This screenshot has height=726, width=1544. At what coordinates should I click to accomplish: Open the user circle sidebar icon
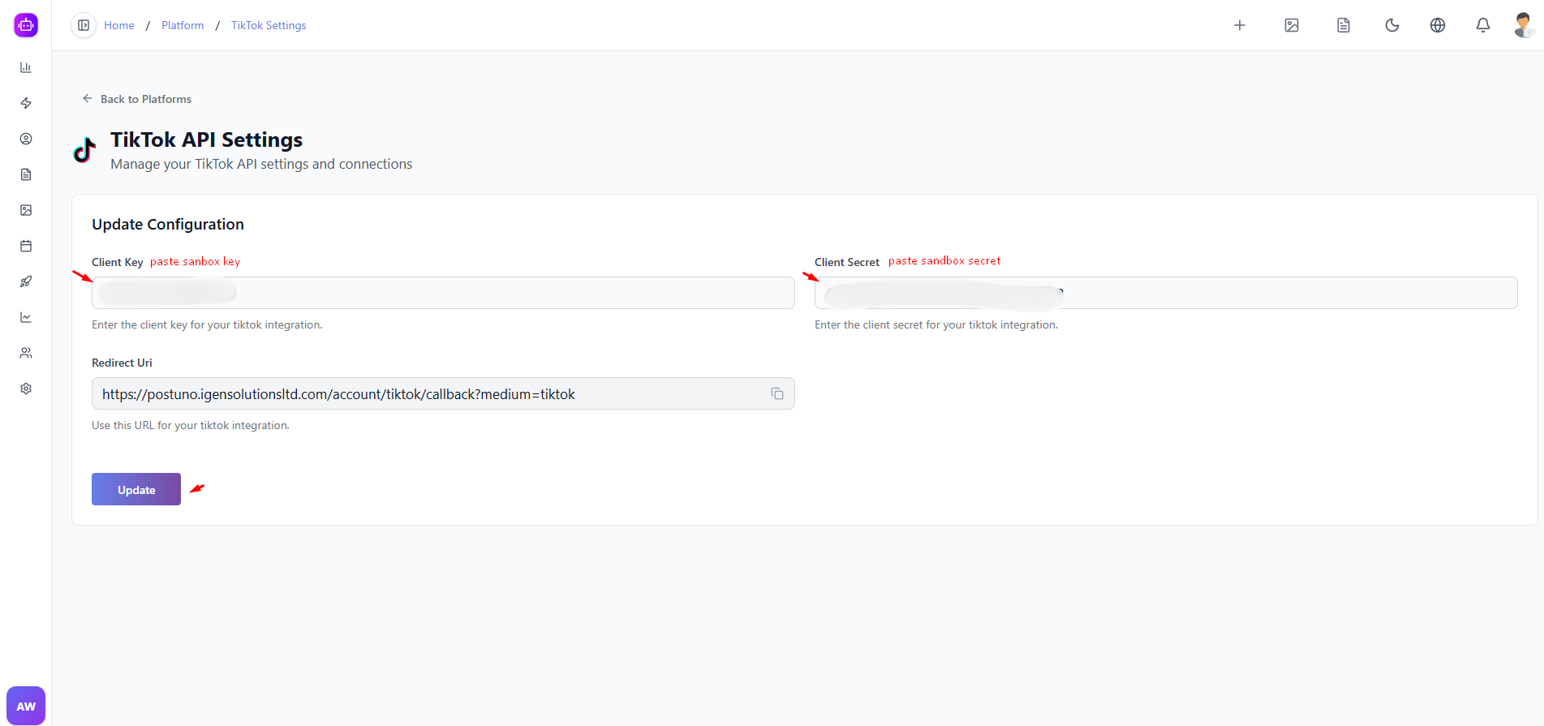(26, 139)
